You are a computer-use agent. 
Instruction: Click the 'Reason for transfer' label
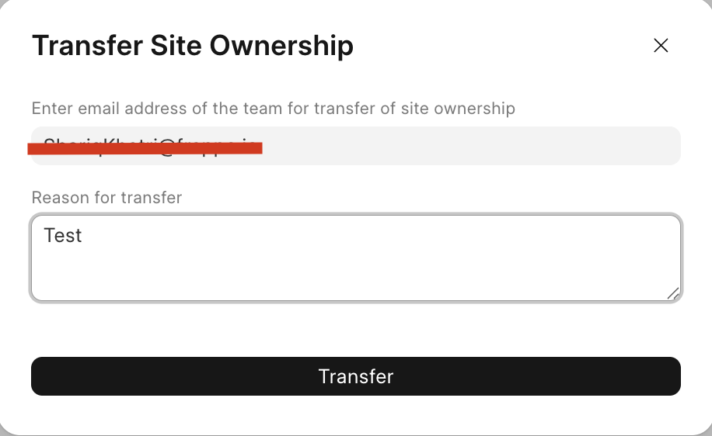(x=106, y=198)
